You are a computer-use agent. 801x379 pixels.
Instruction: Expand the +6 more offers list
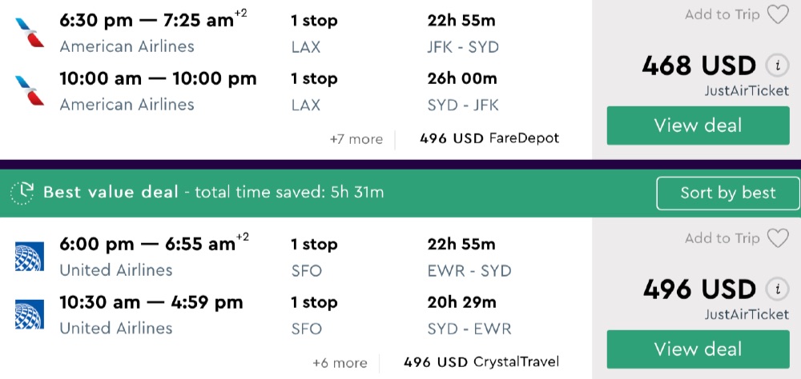tap(340, 363)
